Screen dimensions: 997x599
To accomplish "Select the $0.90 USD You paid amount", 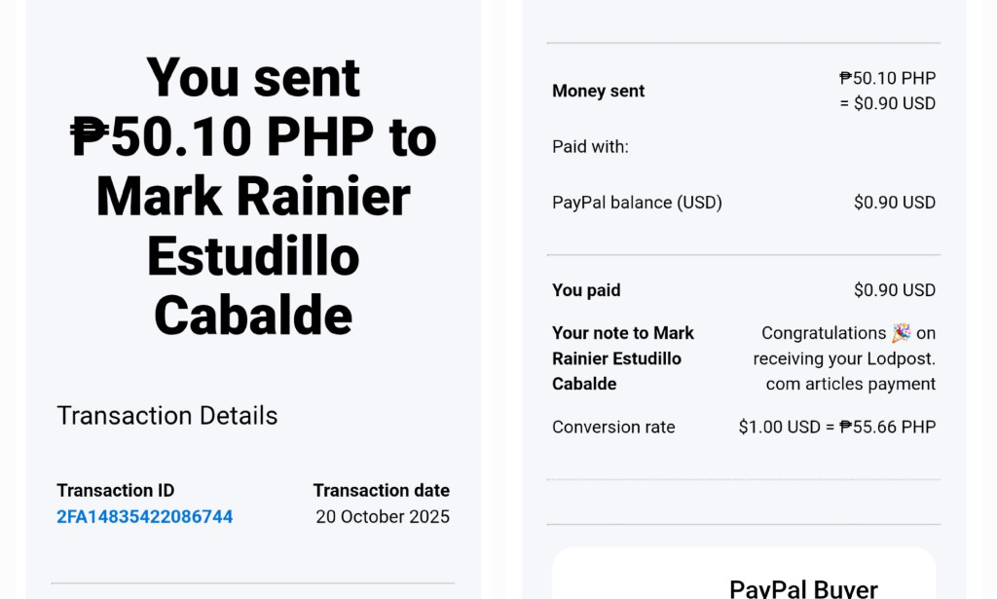I will (x=894, y=290).
